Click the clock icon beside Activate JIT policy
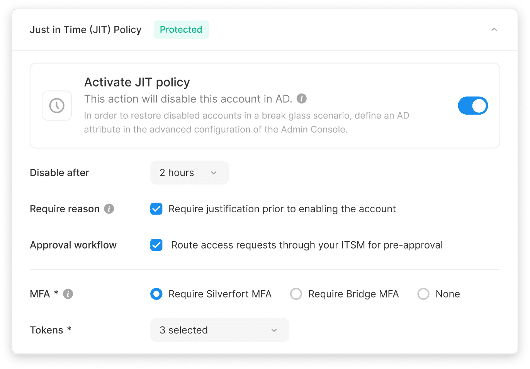The width and height of the screenshot is (530, 369). (x=57, y=106)
